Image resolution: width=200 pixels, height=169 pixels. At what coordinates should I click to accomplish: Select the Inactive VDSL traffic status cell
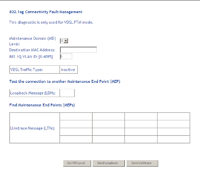68,70
